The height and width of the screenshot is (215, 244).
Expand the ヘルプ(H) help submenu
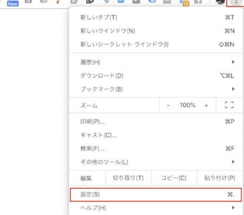click(x=156, y=208)
